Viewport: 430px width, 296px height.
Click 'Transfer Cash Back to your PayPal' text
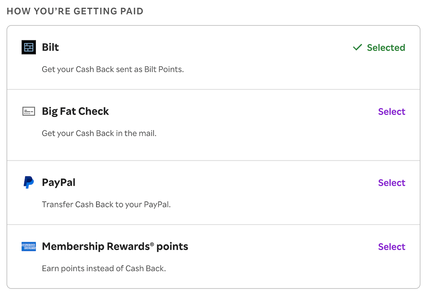pyautogui.click(x=106, y=205)
